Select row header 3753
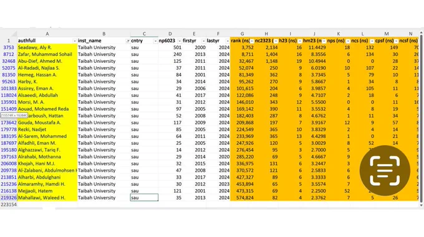The height and width of the screenshot is (237, 424). point(9,47)
